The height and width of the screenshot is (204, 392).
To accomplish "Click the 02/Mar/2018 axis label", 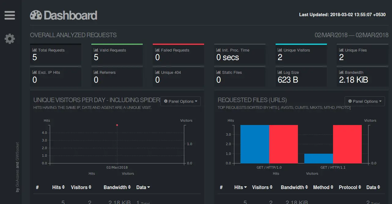I will [x=117, y=167].
